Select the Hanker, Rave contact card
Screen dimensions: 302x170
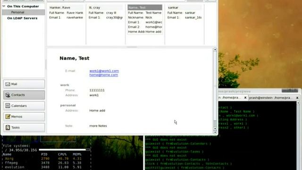pos(66,12)
